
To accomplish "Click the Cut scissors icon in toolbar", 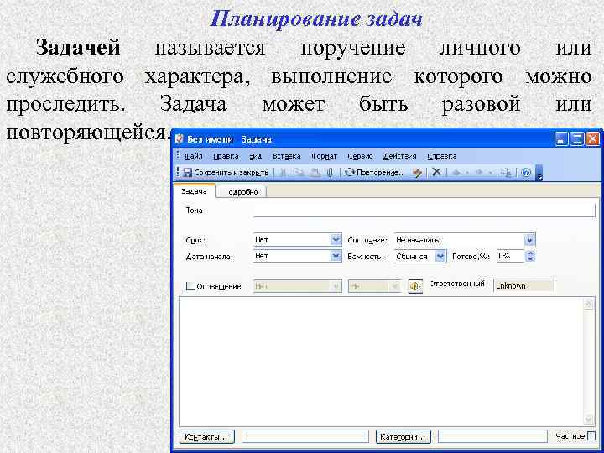I will tap(284, 173).
